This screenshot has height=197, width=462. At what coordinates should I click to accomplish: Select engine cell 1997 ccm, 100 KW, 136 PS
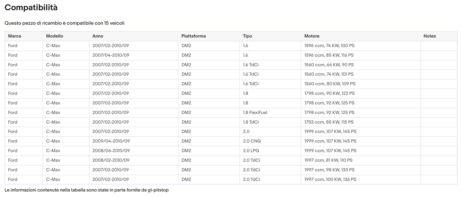330,179
